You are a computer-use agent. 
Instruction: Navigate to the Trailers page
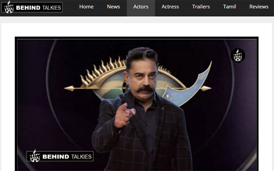click(x=201, y=7)
